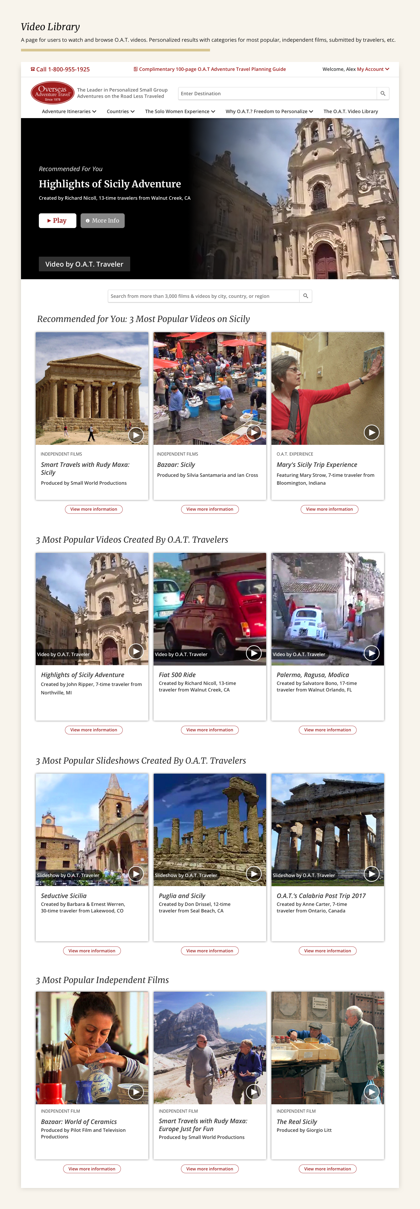Screen dimensions: 420x1209
Task: Play the Seductive Sicilia slideshow
Action: point(136,873)
